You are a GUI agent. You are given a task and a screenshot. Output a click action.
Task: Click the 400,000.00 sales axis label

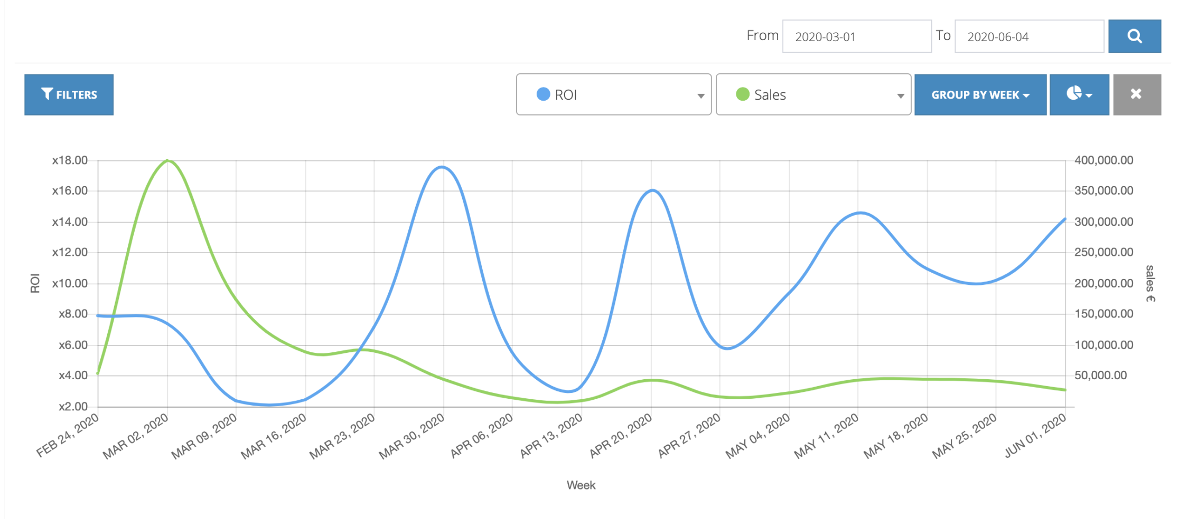pyautogui.click(x=1103, y=160)
